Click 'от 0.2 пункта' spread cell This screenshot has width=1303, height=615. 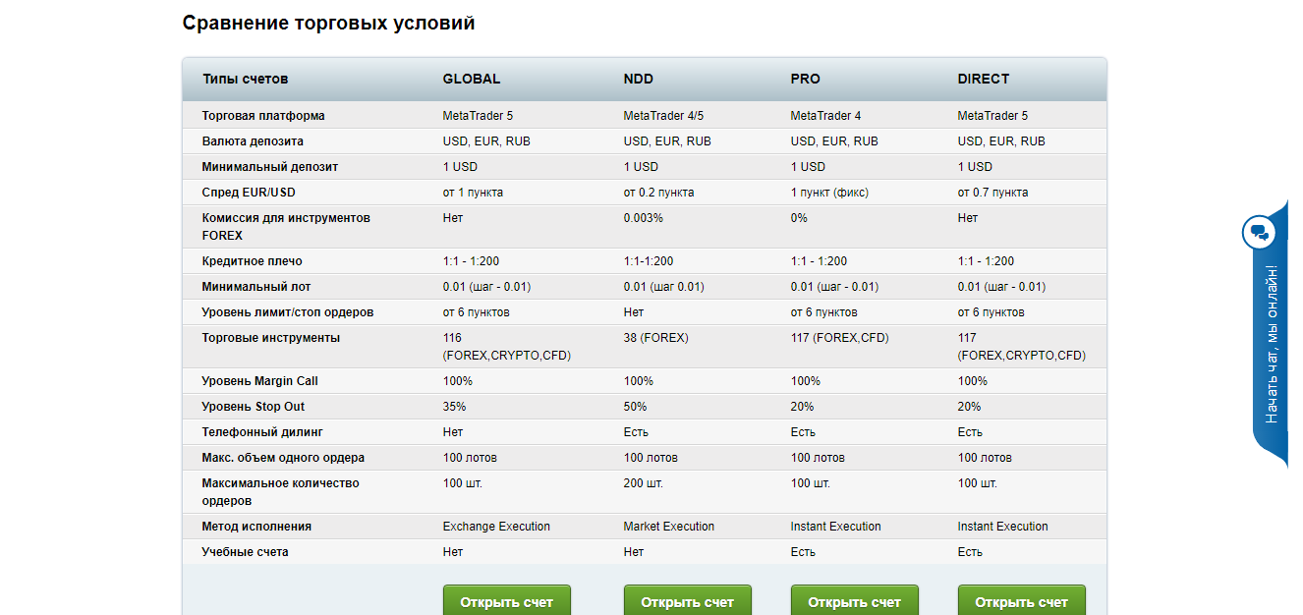click(x=659, y=193)
